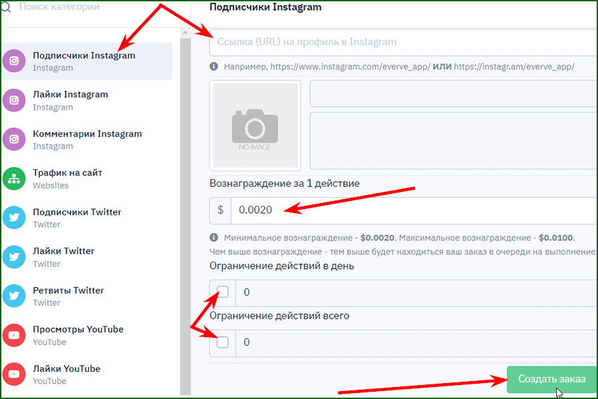The image size is (598, 399).
Task: Click Twitter icon next to Ретвиты Twitter
Action: (14, 296)
